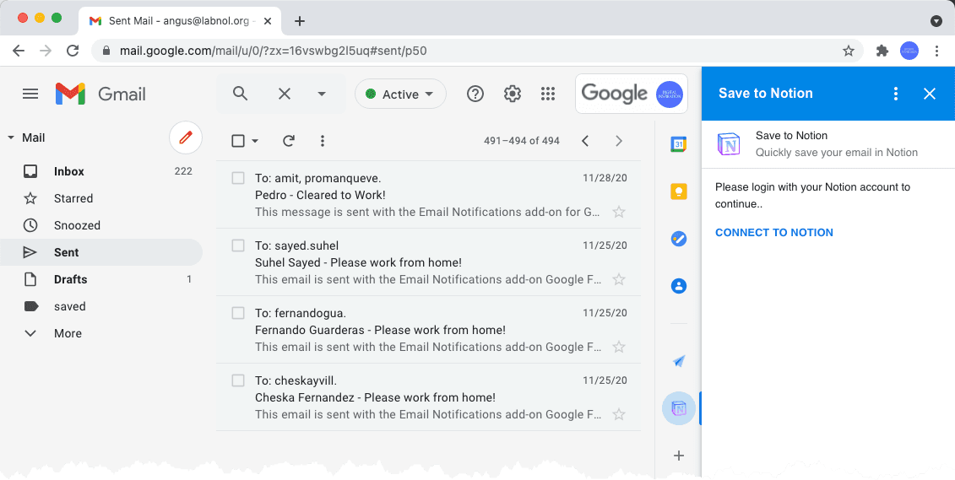The width and height of the screenshot is (955, 480).
Task: Open the email Suhel Sayed - Please work from home!
Action: click(x=428, y=262)
